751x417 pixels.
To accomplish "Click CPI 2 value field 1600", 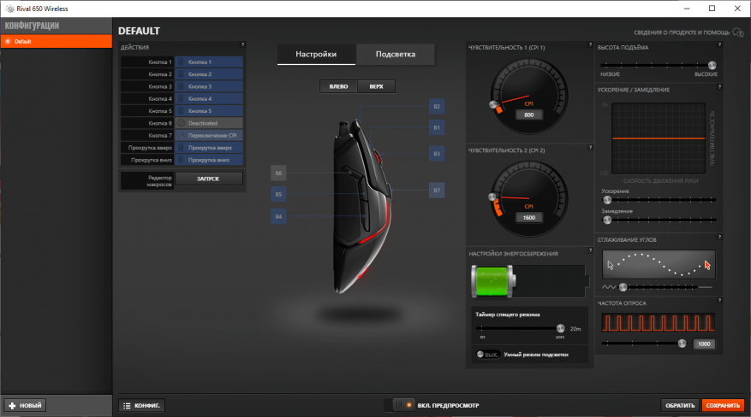I will (x=528, y=217).
